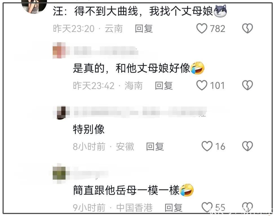Dislike the comment from 云南

(247, 29)
